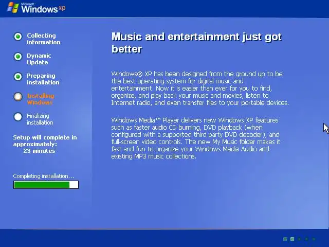This screenshot has width=329, height=247.
Task: Click the Finalizing installation step indicator
Action: click(18, 117)
